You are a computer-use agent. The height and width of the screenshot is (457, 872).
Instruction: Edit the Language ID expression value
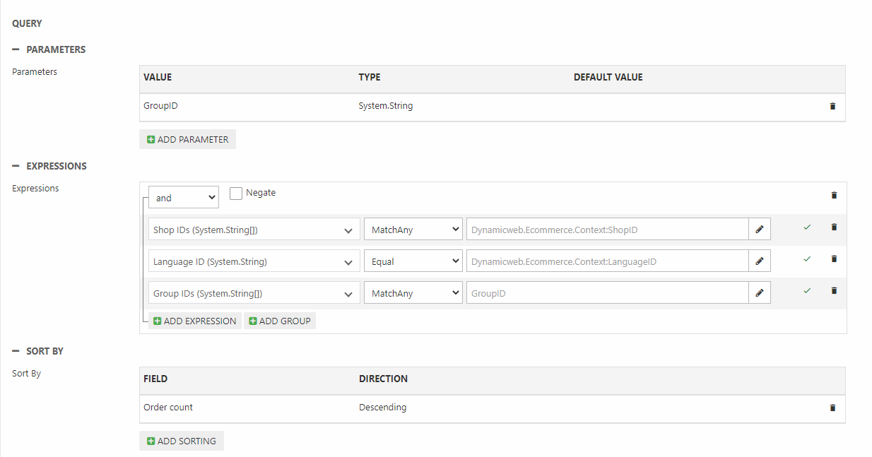760,261
